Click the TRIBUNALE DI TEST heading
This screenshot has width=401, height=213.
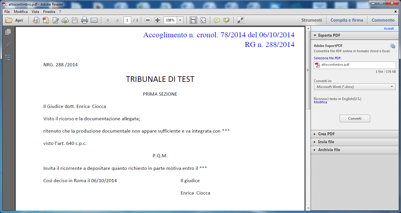160,79
